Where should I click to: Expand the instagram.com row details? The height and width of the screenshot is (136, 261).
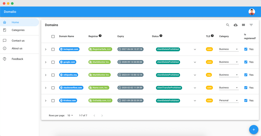pyautogui.click(x=46, y=49)
